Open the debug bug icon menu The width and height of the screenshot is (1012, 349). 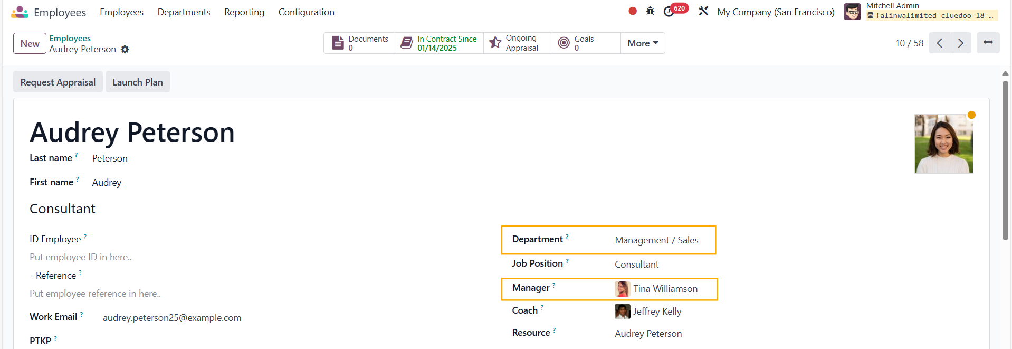[x=650, y=11]
